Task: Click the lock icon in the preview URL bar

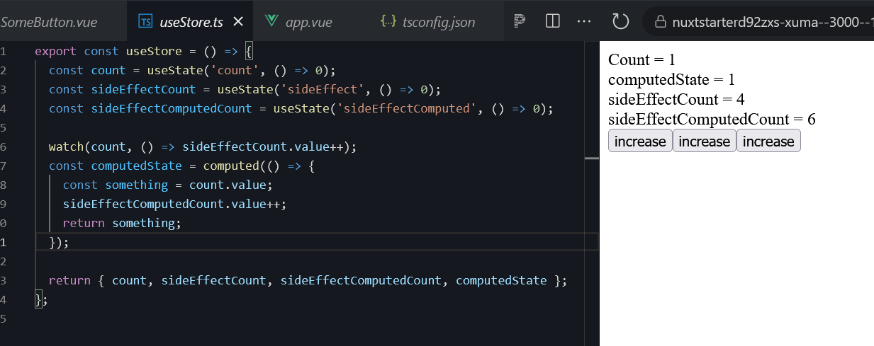Action: [x=660, y=22]
